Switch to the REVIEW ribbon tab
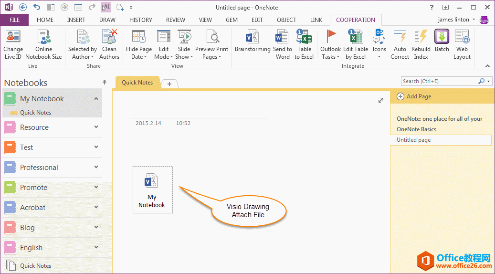Screen dimensions: 495x274 point(176,20)
